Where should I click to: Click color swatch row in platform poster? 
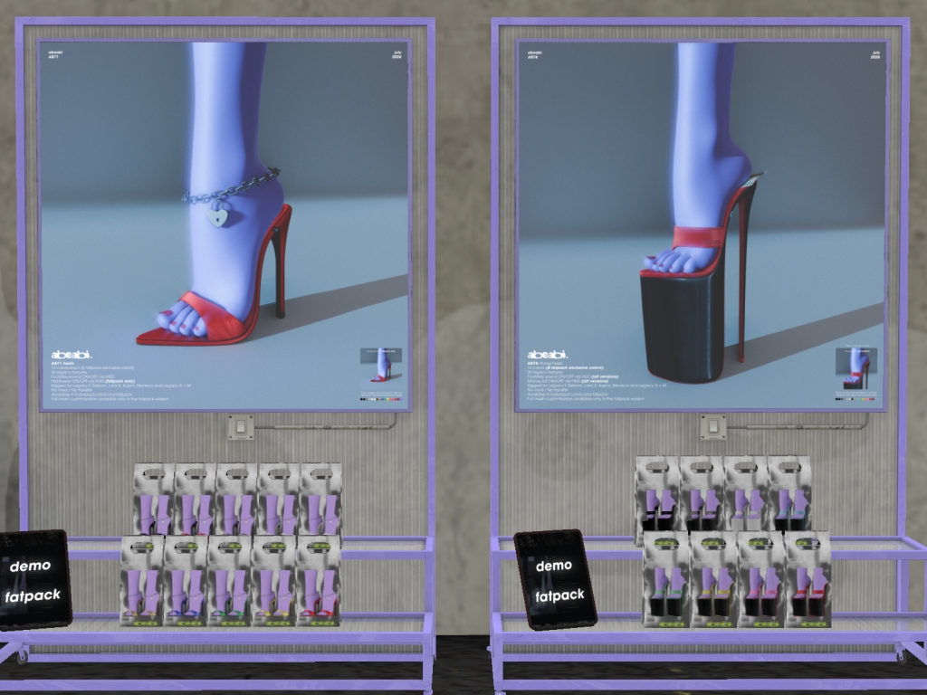click(x=855, y=399)
